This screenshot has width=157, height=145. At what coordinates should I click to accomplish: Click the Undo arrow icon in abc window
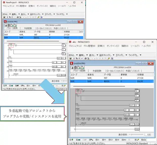[82, 58]
